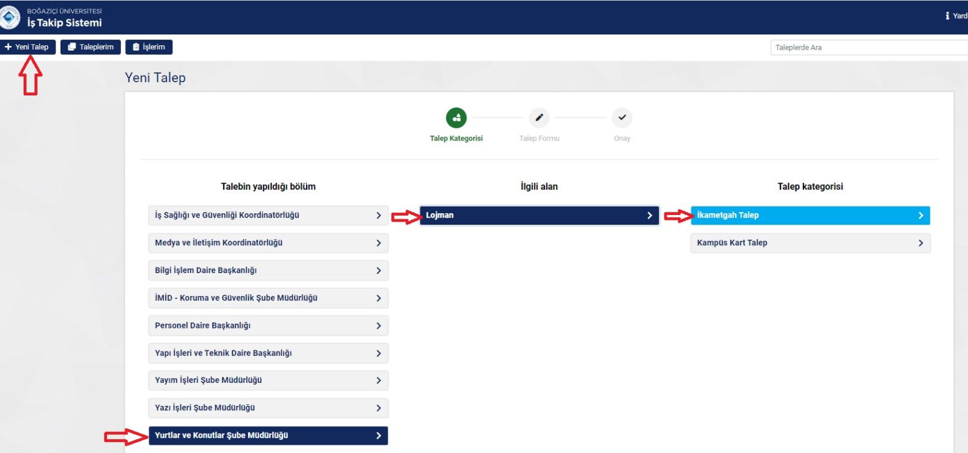
Task: Select Personel Daire Başkanlığı department
Action: pos(268,326)
